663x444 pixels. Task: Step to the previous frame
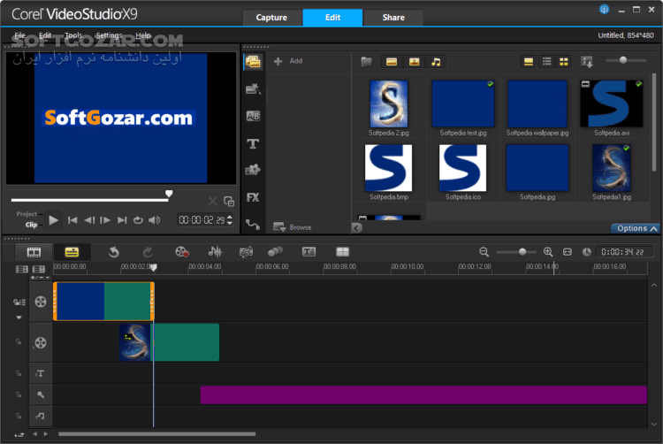[88, 220]
